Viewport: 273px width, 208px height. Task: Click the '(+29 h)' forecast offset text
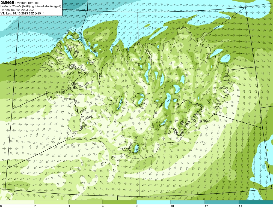click(x=40, y=13)
